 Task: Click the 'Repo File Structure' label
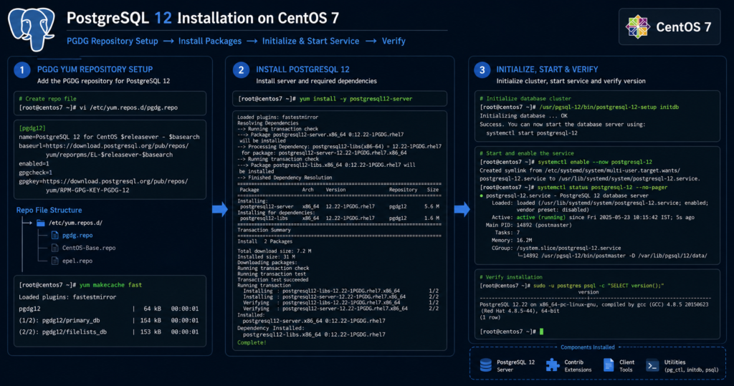pyautogui.click(x=49, y=210)
